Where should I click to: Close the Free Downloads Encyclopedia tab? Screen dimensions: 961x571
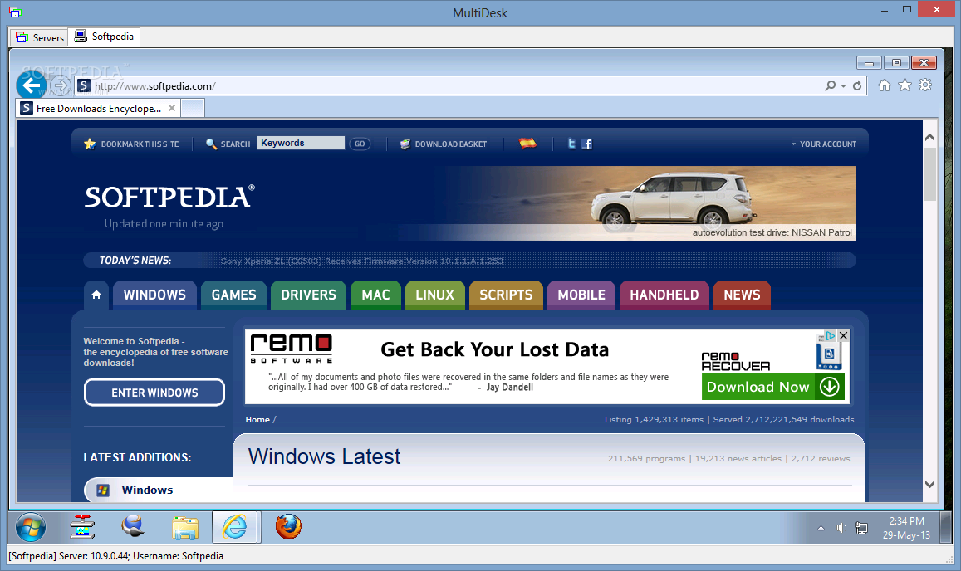172,109
